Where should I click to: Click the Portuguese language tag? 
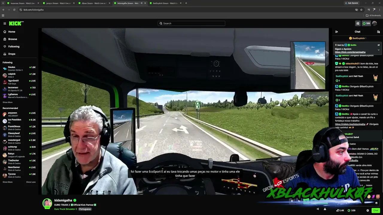(85, 209)
